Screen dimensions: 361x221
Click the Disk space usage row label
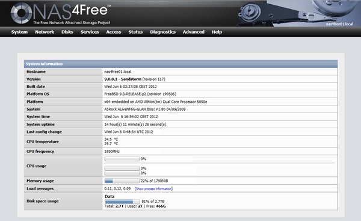tap(43, 201)
